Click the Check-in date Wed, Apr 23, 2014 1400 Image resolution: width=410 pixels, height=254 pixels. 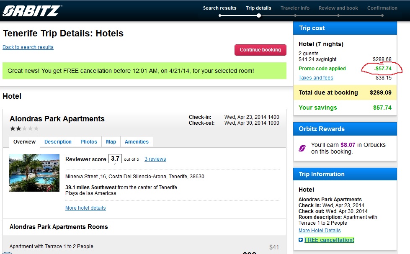pos(252,117)
